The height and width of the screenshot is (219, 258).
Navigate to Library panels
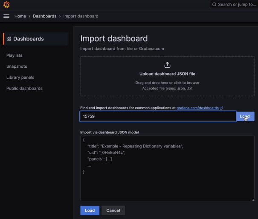click(x=20, y=78)
